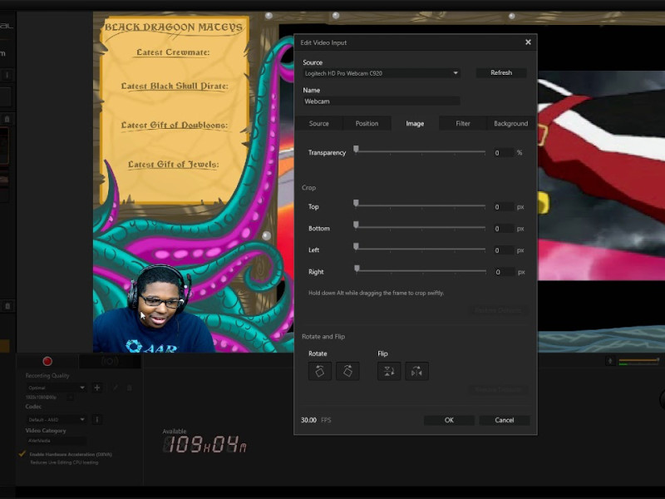Click the crop hint about holding Alt
This screenshot has height=499, width=665.
pyautogui.click(x=377, y=293)
